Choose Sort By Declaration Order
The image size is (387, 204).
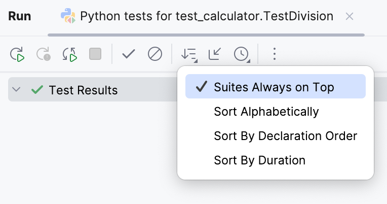pyautogui.click(x=285, y=136)
